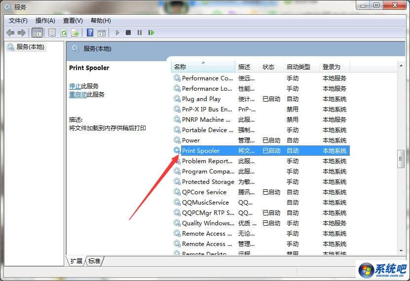Click the scrollbar down arrow
The height and width of the screenshot is (281, 410).
point(401,251)
